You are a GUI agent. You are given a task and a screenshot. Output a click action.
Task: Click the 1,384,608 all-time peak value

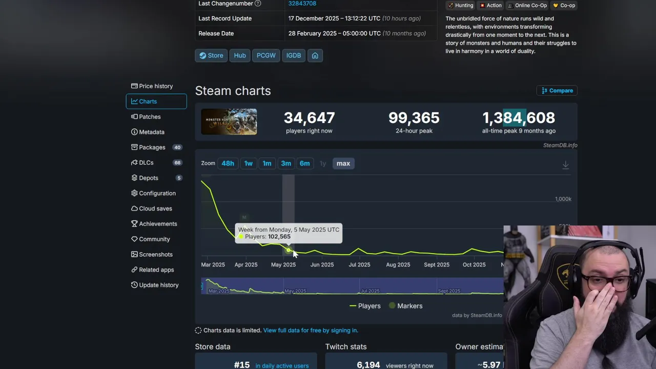[519, 118]
